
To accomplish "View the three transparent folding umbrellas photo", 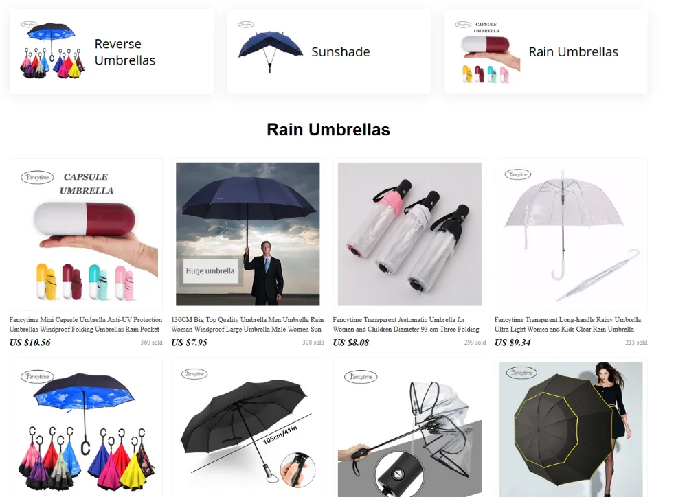I will [x=409, y=234].
